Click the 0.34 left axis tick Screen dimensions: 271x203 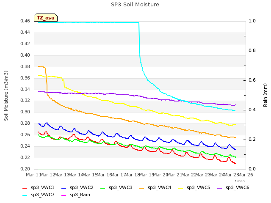[x=25, y=89]
